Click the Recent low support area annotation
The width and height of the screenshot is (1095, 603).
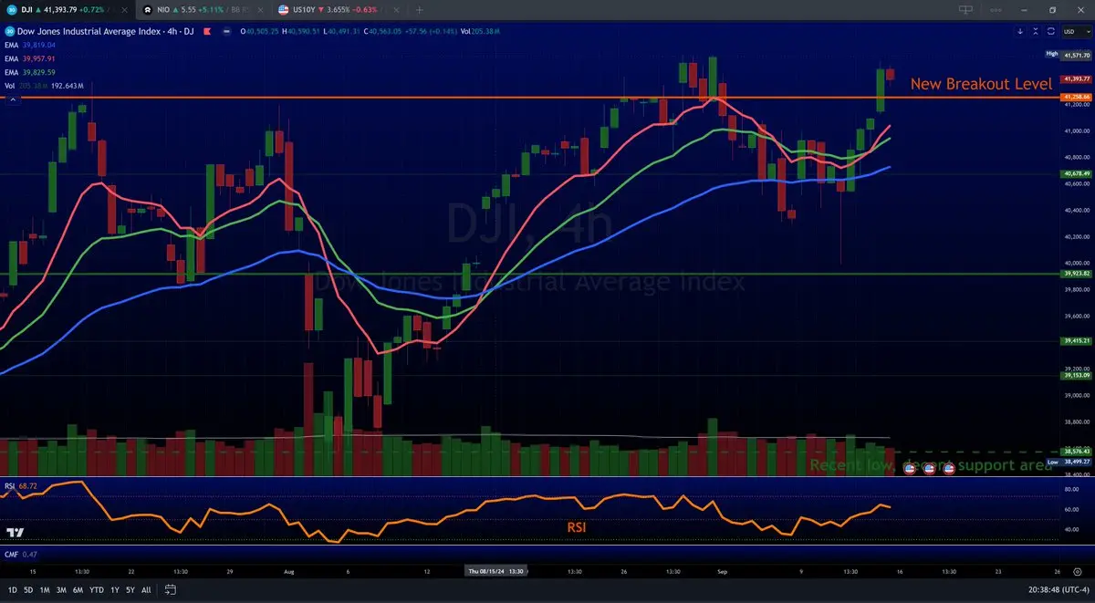[931, 465]
